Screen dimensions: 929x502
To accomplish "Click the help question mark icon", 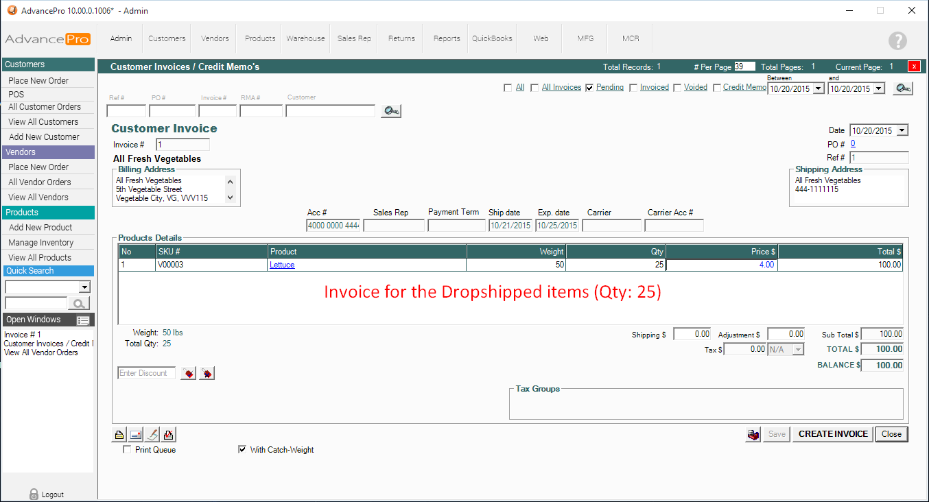I will tap(897, 40).
